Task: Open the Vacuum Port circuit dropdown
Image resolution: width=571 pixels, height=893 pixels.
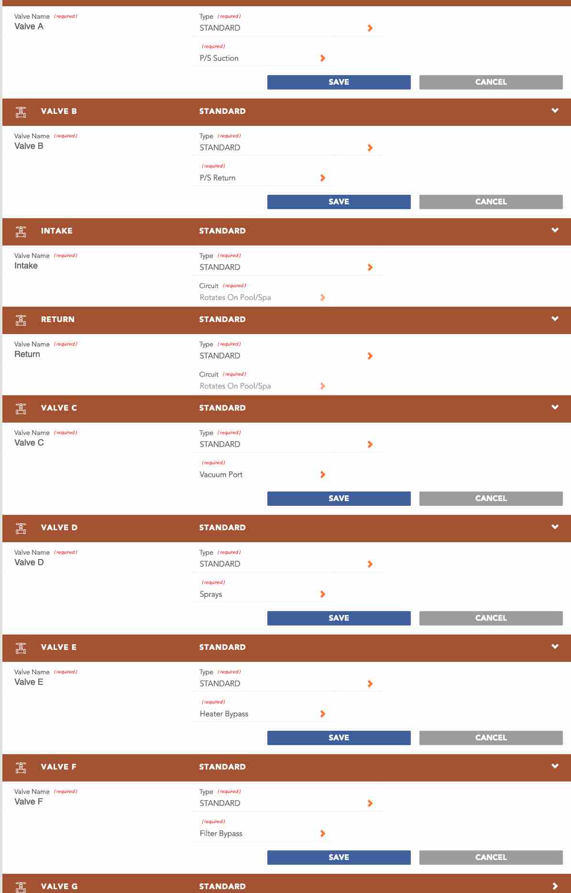Action: (263, 474)
